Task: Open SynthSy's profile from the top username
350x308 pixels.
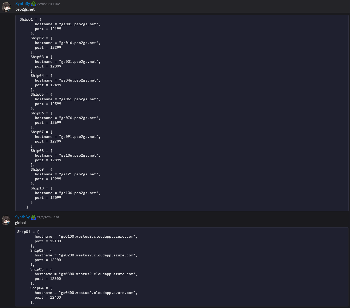Action: pos(23,4)
